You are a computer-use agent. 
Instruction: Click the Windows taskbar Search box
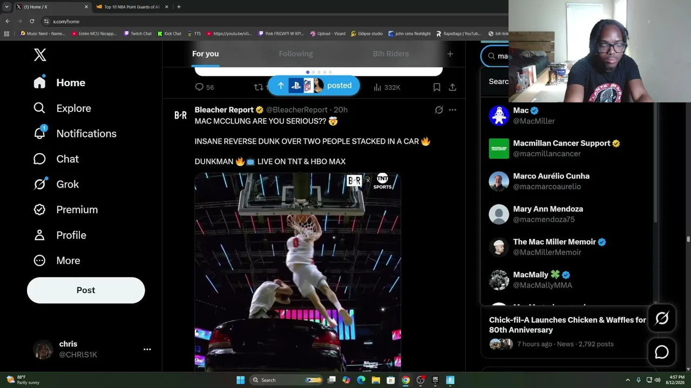coord(287,380)
